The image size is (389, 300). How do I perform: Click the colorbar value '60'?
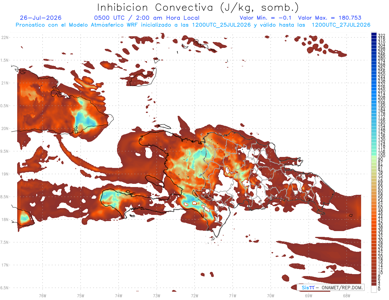click(x=381, y=192)
